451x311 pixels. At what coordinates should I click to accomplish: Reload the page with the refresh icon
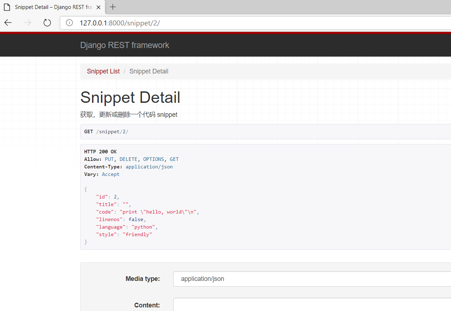pos(47,23)
